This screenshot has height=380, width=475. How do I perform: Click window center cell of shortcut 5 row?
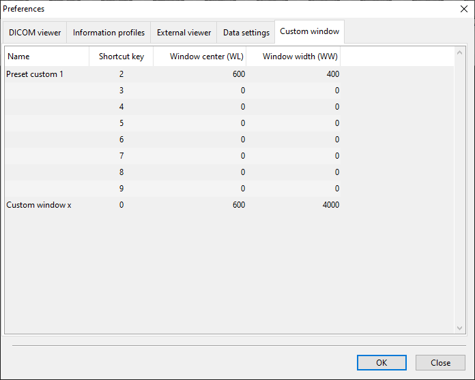pyautogui.click(x=200, y=123)
